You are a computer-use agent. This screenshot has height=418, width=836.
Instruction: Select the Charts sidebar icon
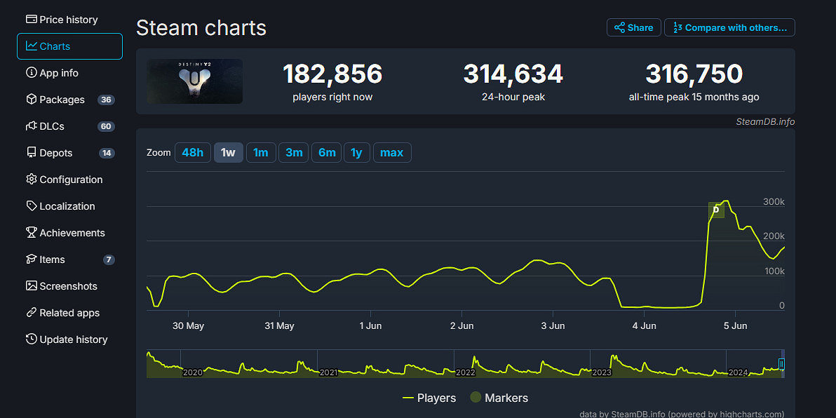pyautogui.click(x=51, y=46)
